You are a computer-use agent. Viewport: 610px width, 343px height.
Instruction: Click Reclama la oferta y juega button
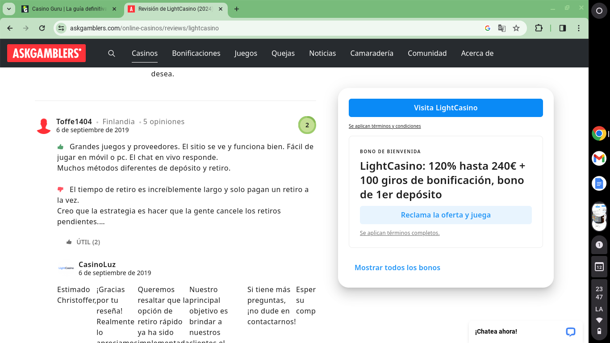click(446, 215)
